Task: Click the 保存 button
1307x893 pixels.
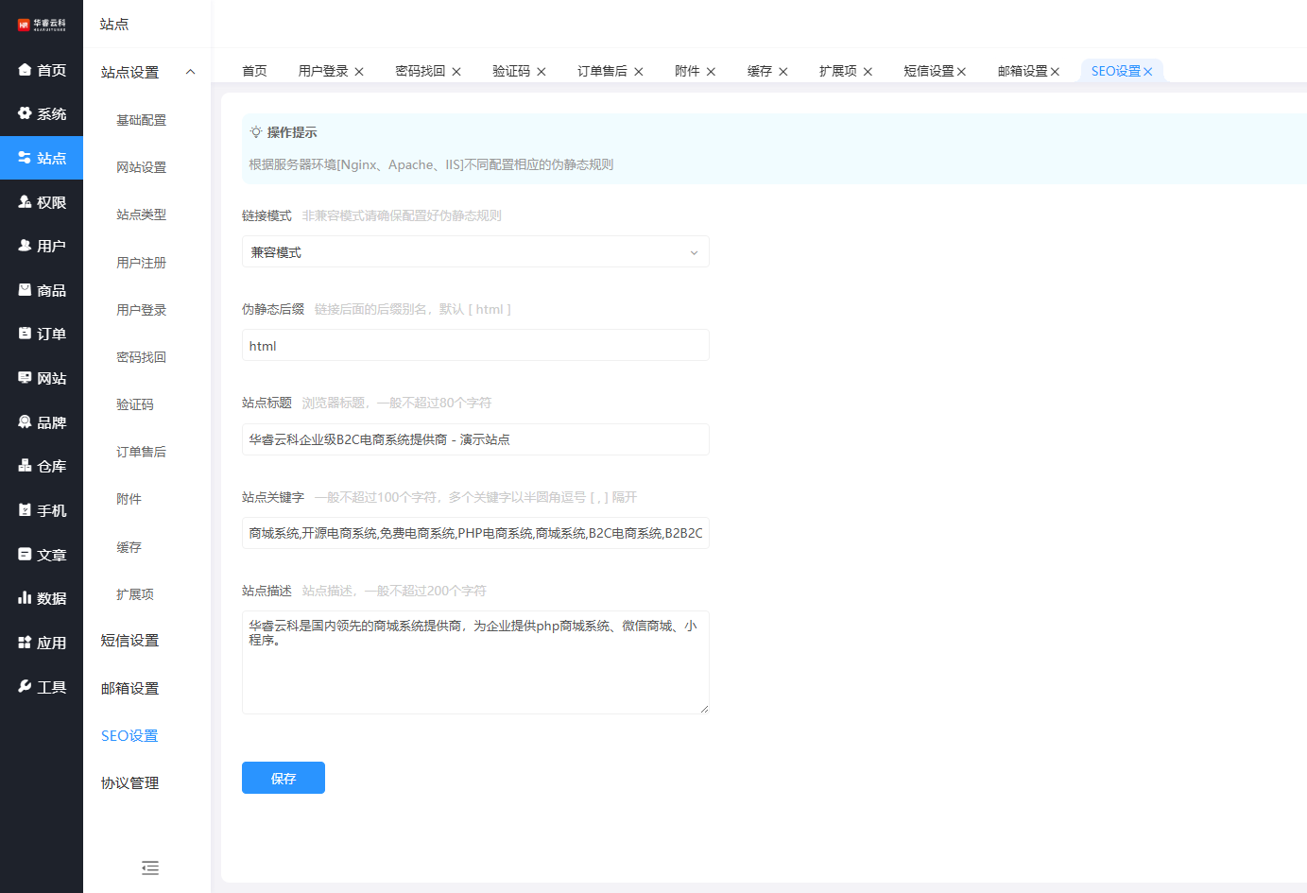Action: coord(283,778)
